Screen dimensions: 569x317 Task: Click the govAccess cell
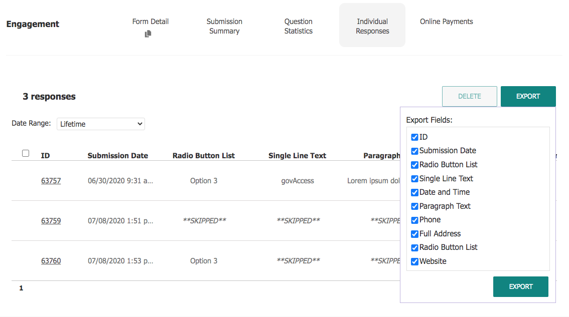click(298, 181)
